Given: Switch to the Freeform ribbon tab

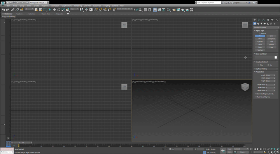Looking at the screenshot, I should click(19, 14).
